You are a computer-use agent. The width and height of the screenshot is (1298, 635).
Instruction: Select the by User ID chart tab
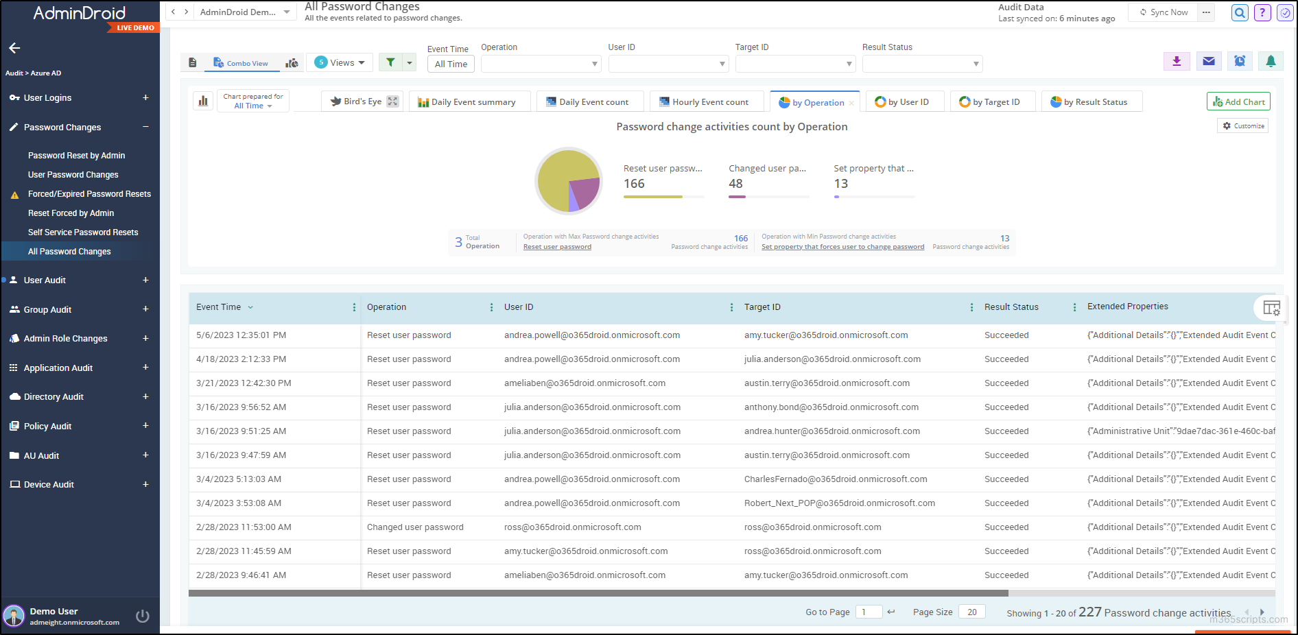pos(904,101)
